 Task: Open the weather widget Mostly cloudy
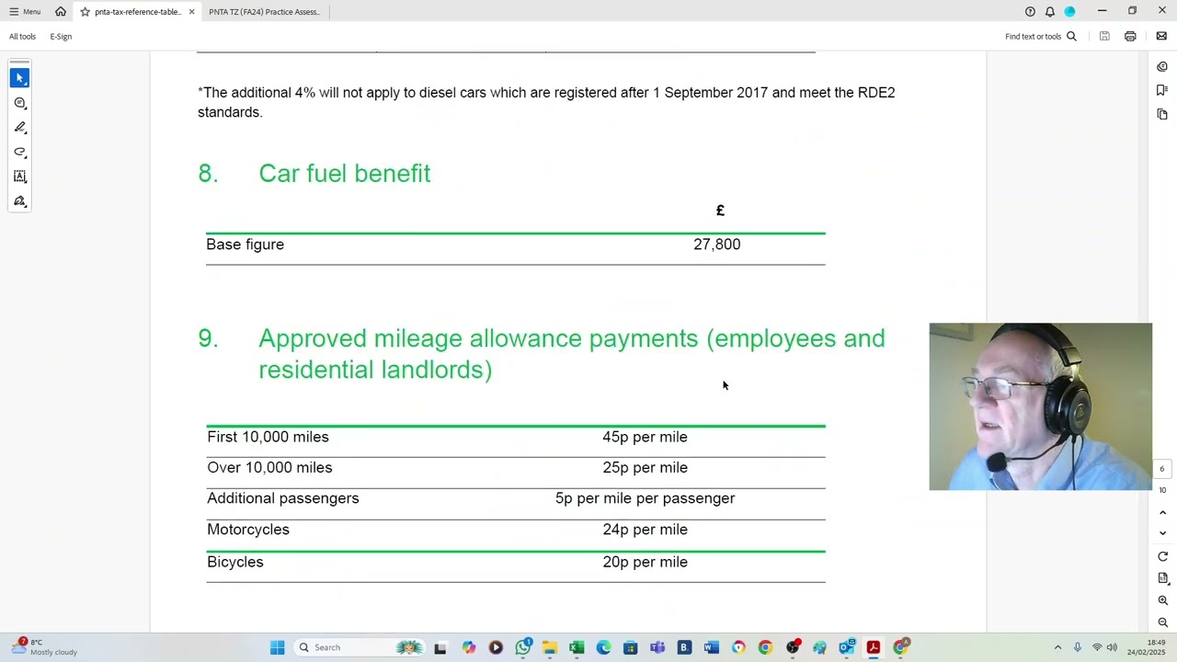coord(44,647)
